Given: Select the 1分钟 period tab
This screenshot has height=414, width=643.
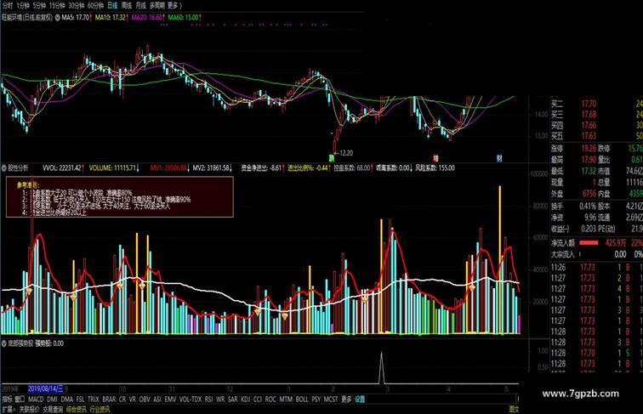Looking at the screenshot, I should (x=23, y=6).
